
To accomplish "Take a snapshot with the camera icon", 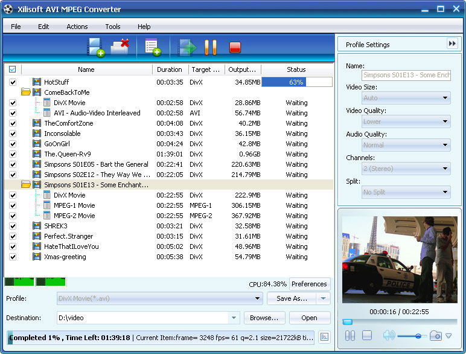I will click(x=435, y=335).
